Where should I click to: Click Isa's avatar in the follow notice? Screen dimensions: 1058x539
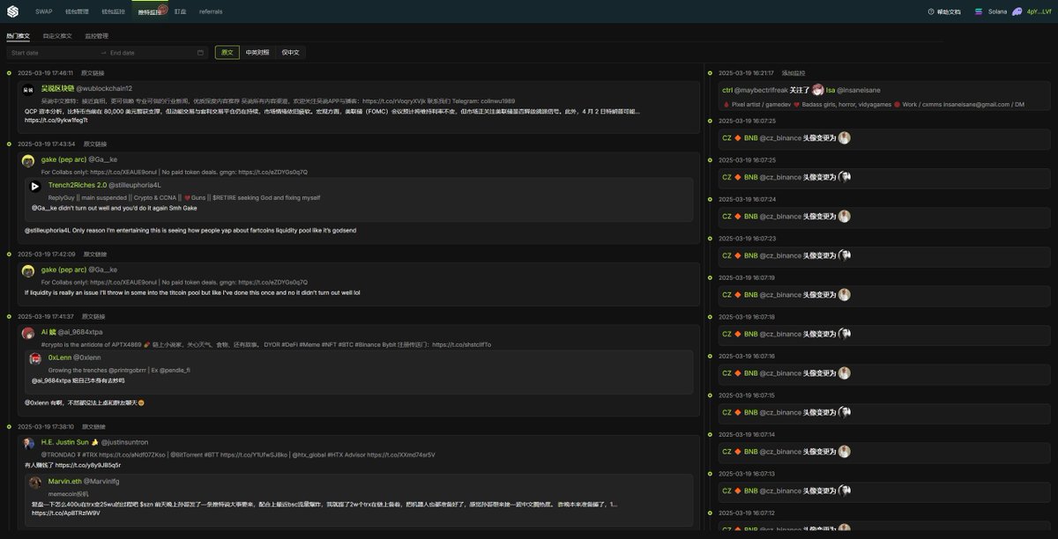(x=818, y=90)
